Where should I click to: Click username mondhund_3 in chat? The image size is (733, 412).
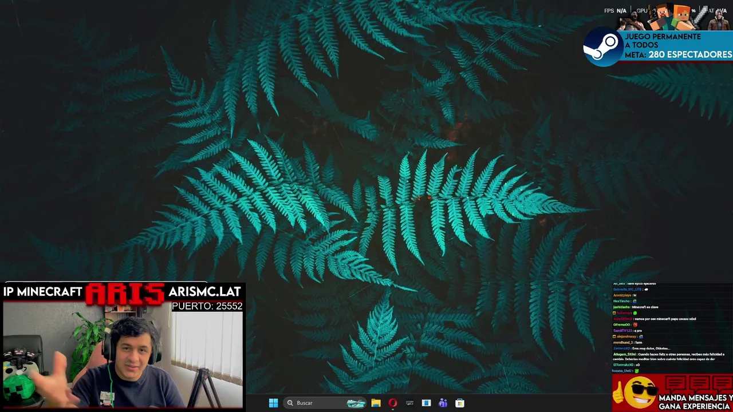(623, 343)
